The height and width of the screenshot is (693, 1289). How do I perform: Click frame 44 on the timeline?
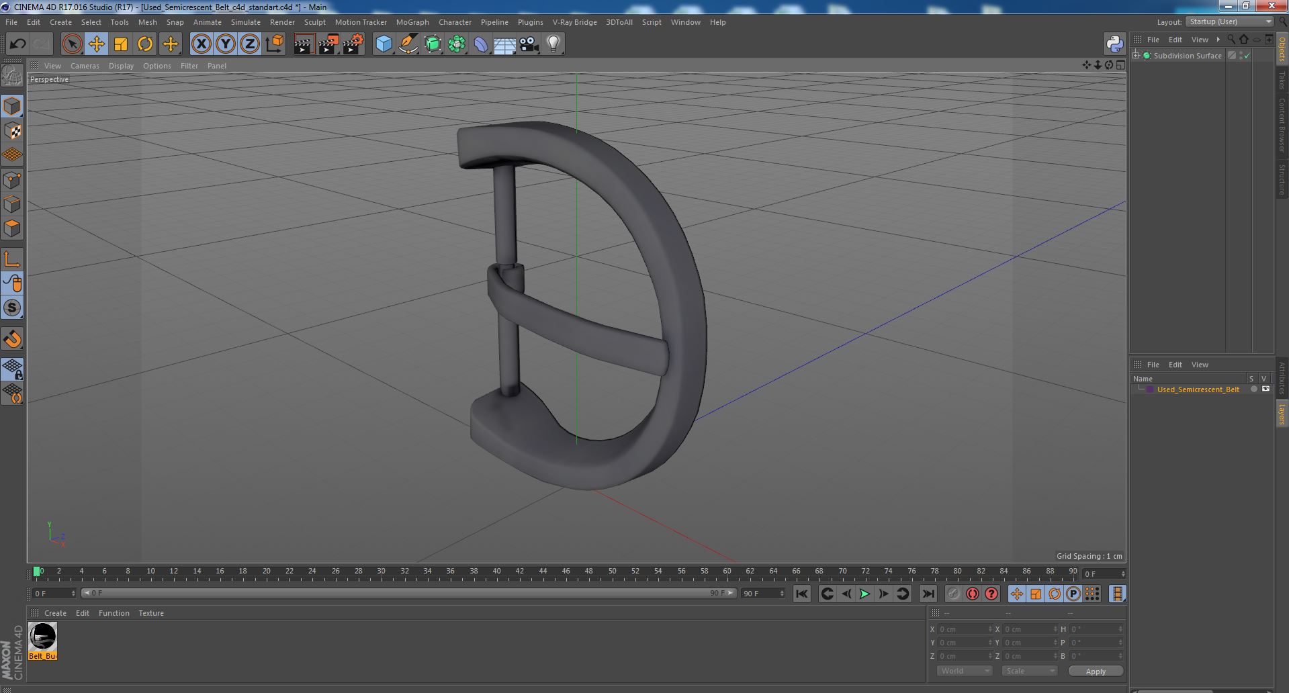tap(543, 572)
